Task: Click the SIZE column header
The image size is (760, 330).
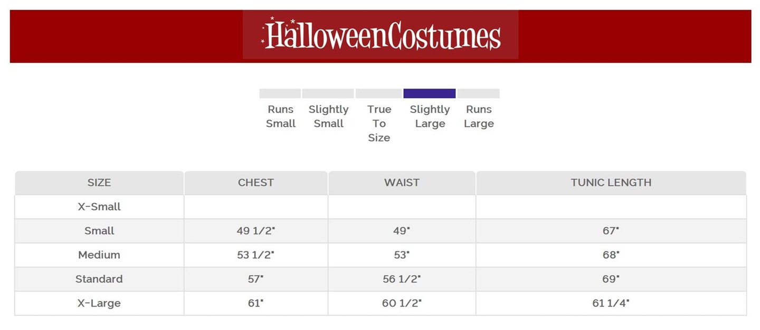Action: [99, 183]
